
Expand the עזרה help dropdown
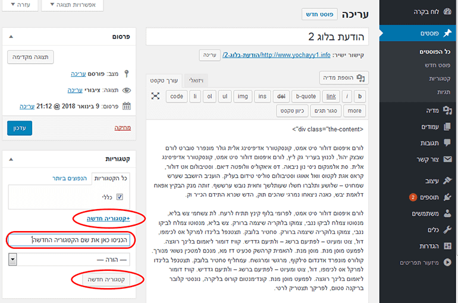20,5
